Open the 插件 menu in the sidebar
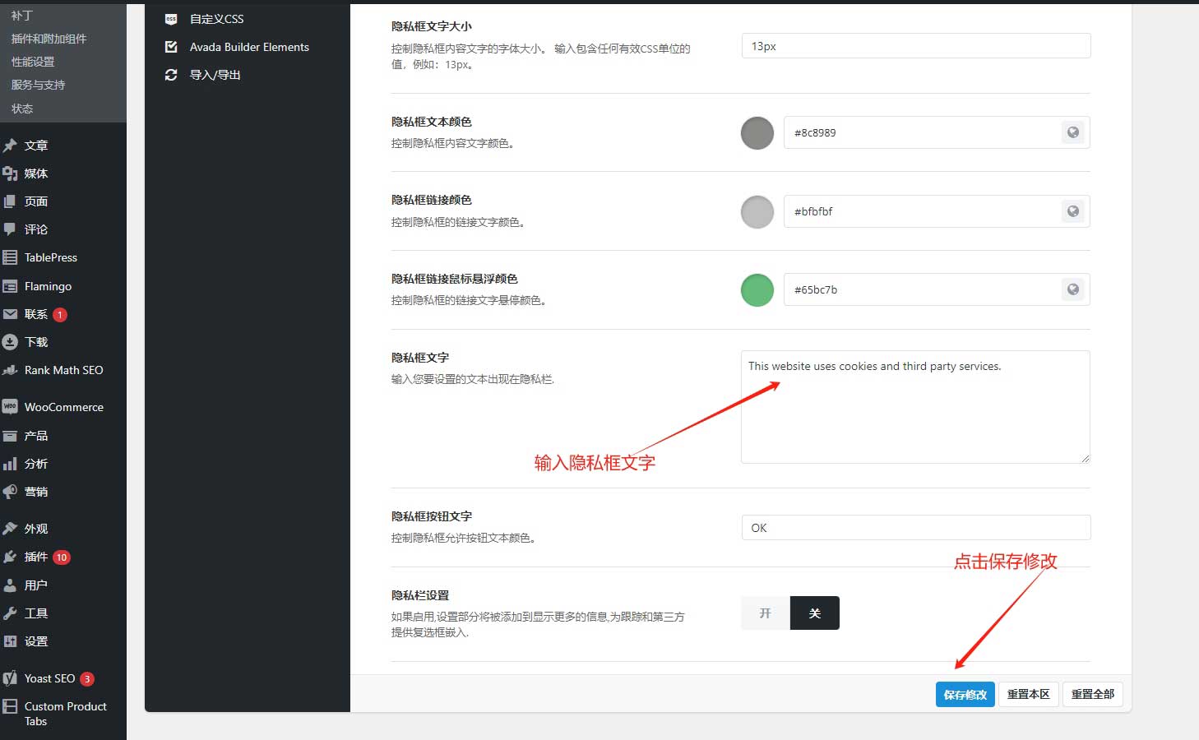Image resolution: width=1199 pixels, height=740 pixels. tap(36, 557)
